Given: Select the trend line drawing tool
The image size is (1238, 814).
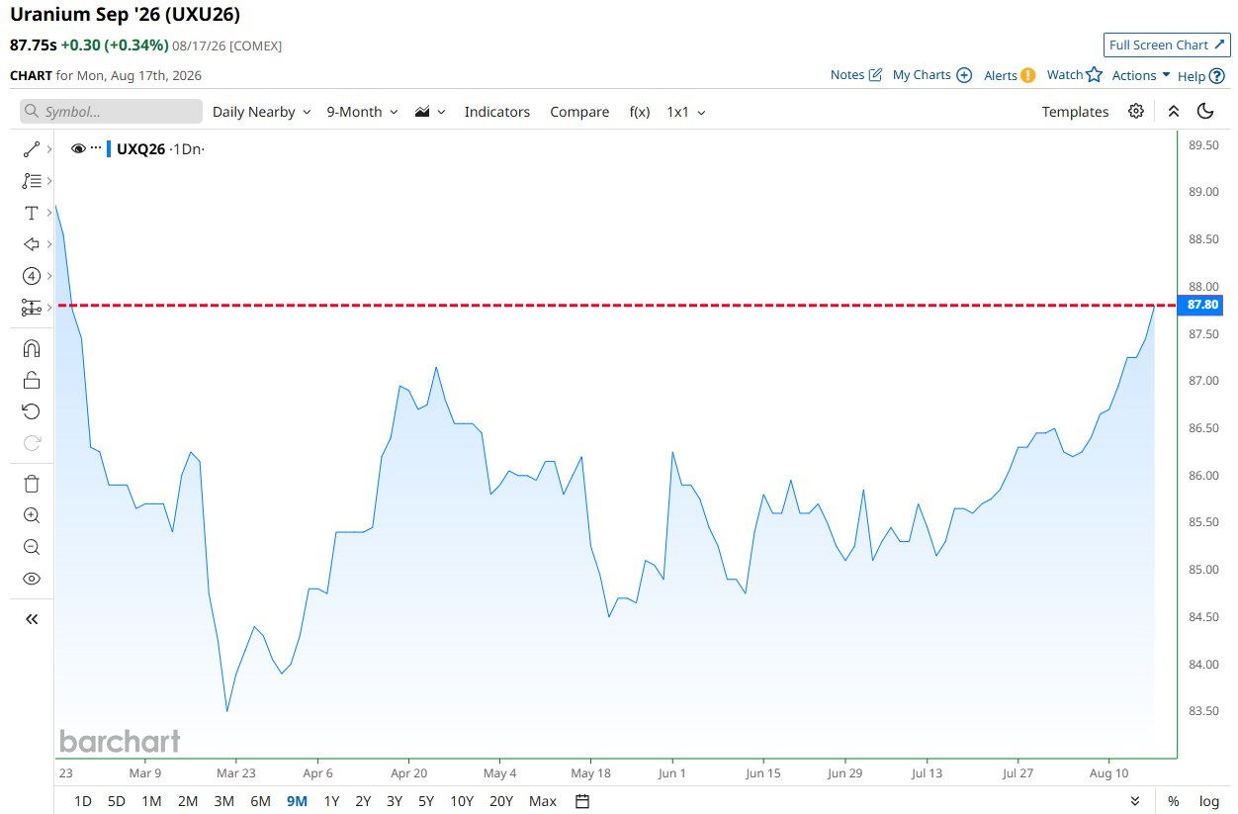Looking at the screenshot, I should click(x=31, y=149).
